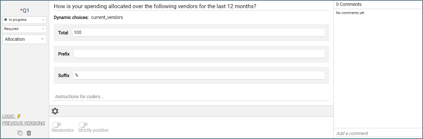The width and height of the screenshot is (423, 139).
Task: Click the Prefix input field
Action: [x=199, y=54]
